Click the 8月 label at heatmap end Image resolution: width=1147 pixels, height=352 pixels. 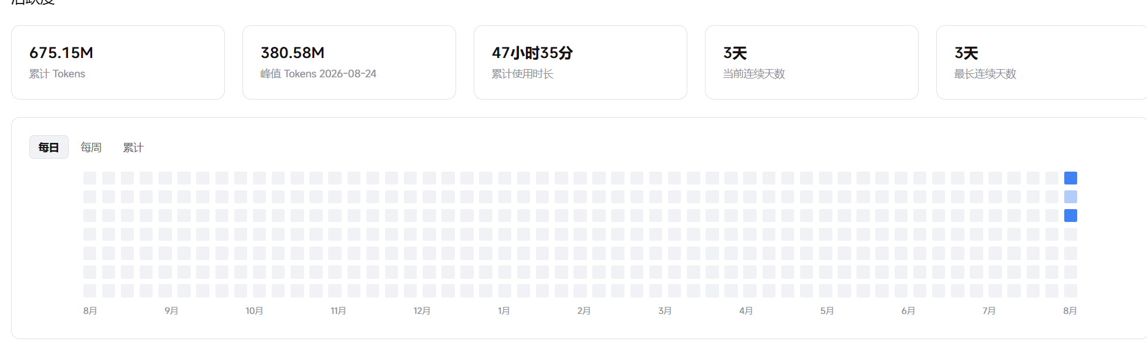[1070, 310]
